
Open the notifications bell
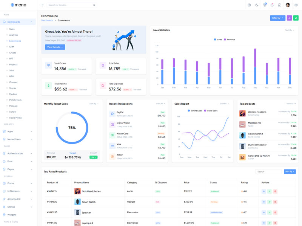pyautogui.click(x=272, y=5)
